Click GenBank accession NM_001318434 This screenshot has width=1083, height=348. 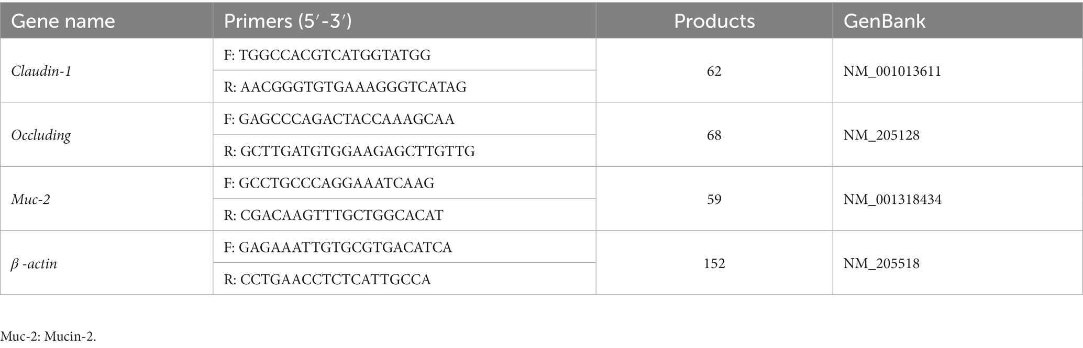pos(892,200)
